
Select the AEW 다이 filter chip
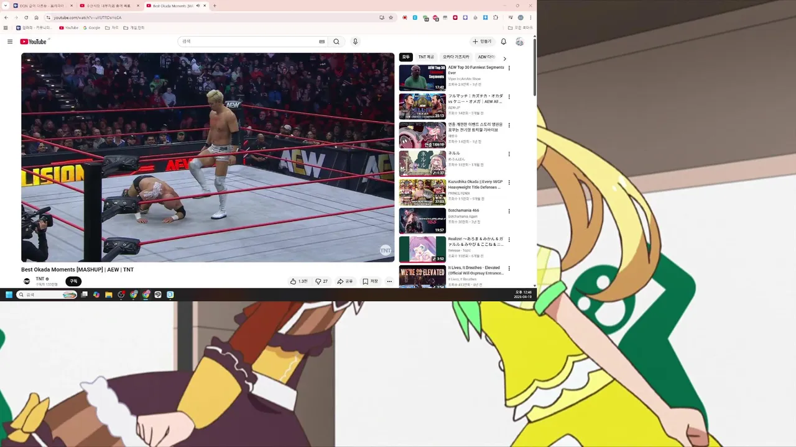point(486,57)
